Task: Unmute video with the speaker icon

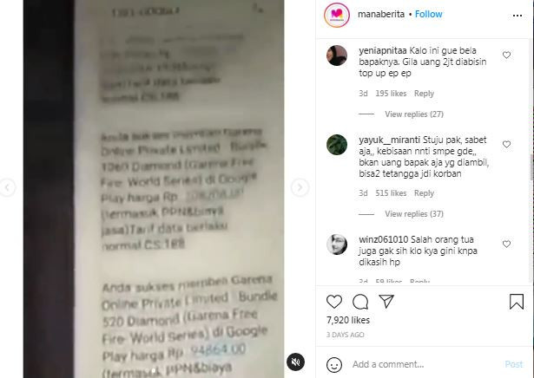Action: pos(295,362)
